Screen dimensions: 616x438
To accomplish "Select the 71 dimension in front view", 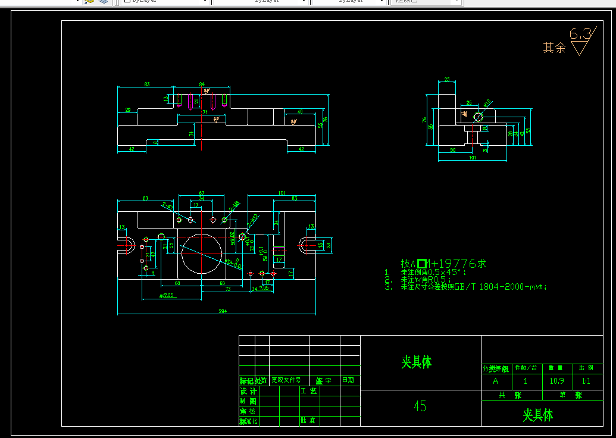I will (x=205, y=112).
